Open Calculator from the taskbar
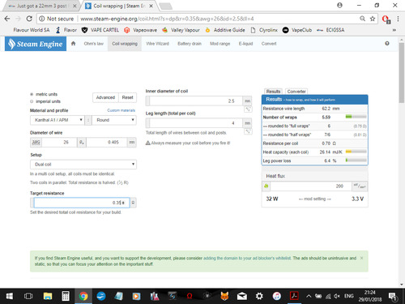Viewport: 405px width, 304px height. tap(66, 296)
